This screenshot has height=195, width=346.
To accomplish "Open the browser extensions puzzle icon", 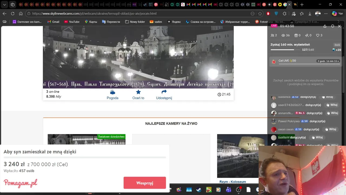I will (x=285, y=14).
